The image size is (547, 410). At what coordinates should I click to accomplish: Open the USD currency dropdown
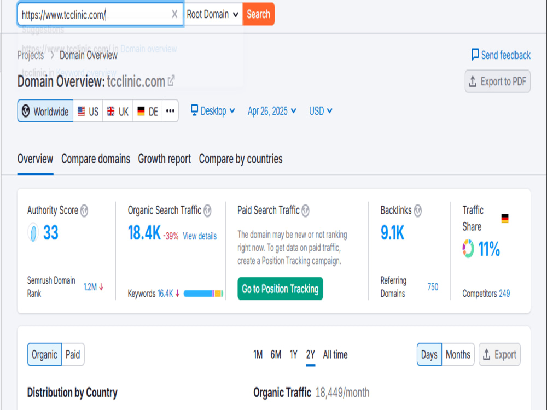(x=321, y=111)
